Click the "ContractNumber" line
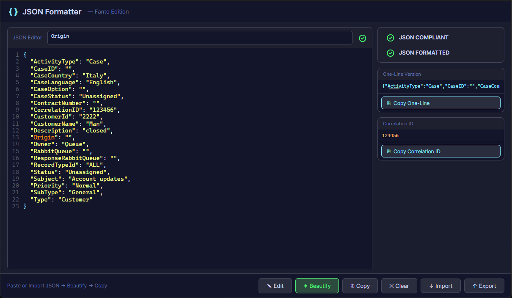512x298 pixels. 66,103
